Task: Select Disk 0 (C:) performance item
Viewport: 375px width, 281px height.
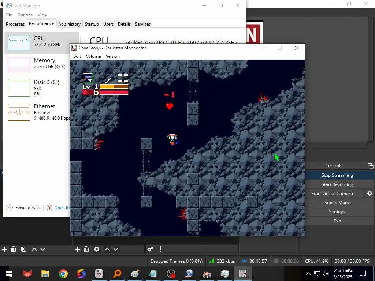Action: 37,88
